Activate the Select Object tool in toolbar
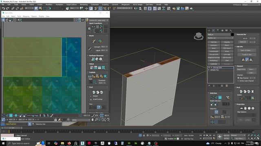 [36, 8]
